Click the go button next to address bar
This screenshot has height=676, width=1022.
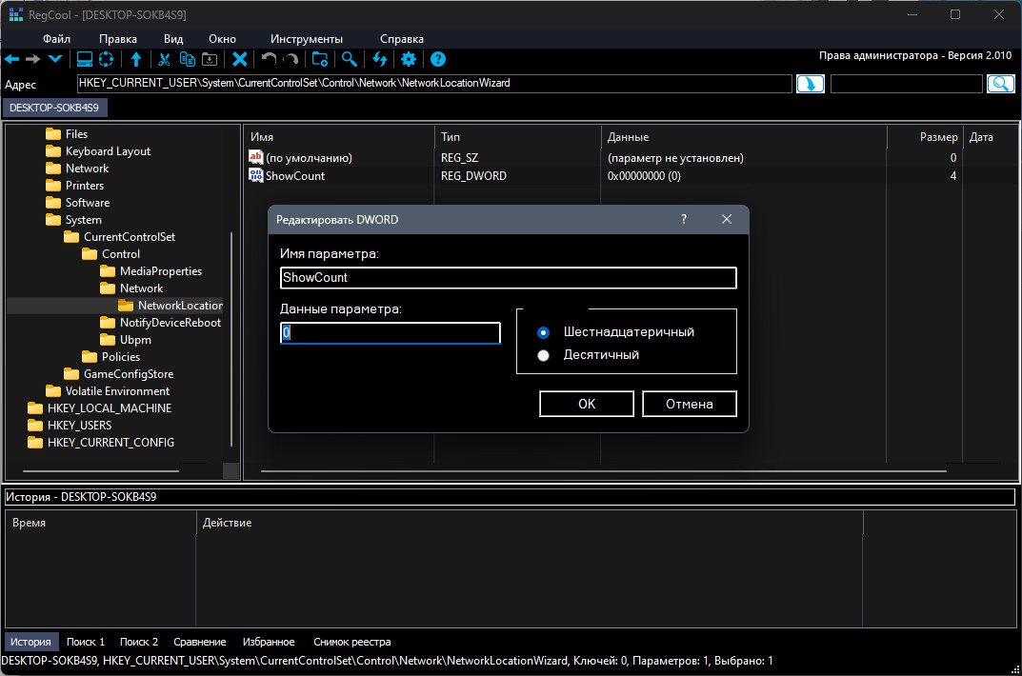tap(810, 84)
